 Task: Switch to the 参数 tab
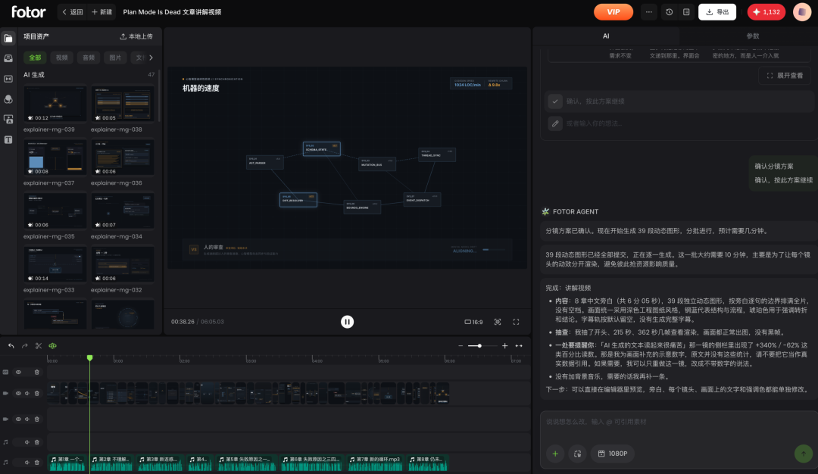point(752,36)
